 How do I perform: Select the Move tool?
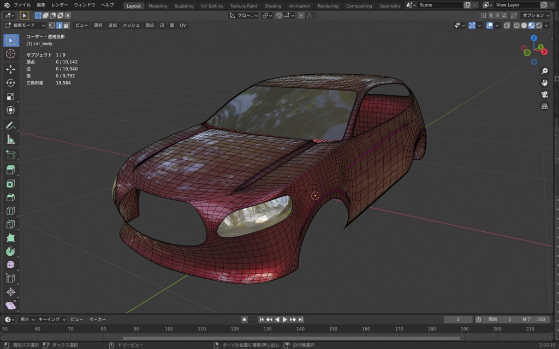(x=10, y=69)
